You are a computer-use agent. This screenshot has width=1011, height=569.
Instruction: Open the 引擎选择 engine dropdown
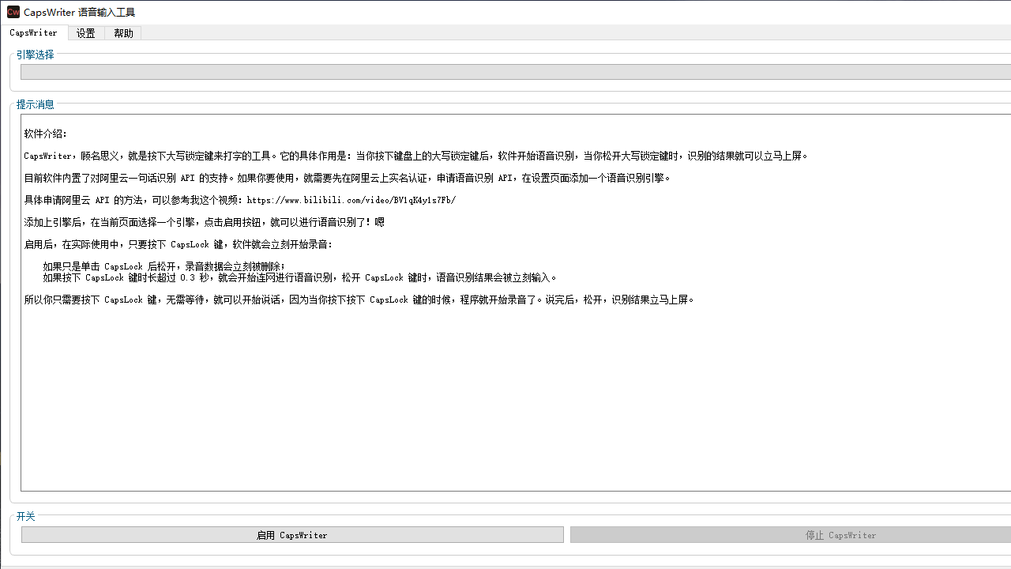tap(516, 72)
